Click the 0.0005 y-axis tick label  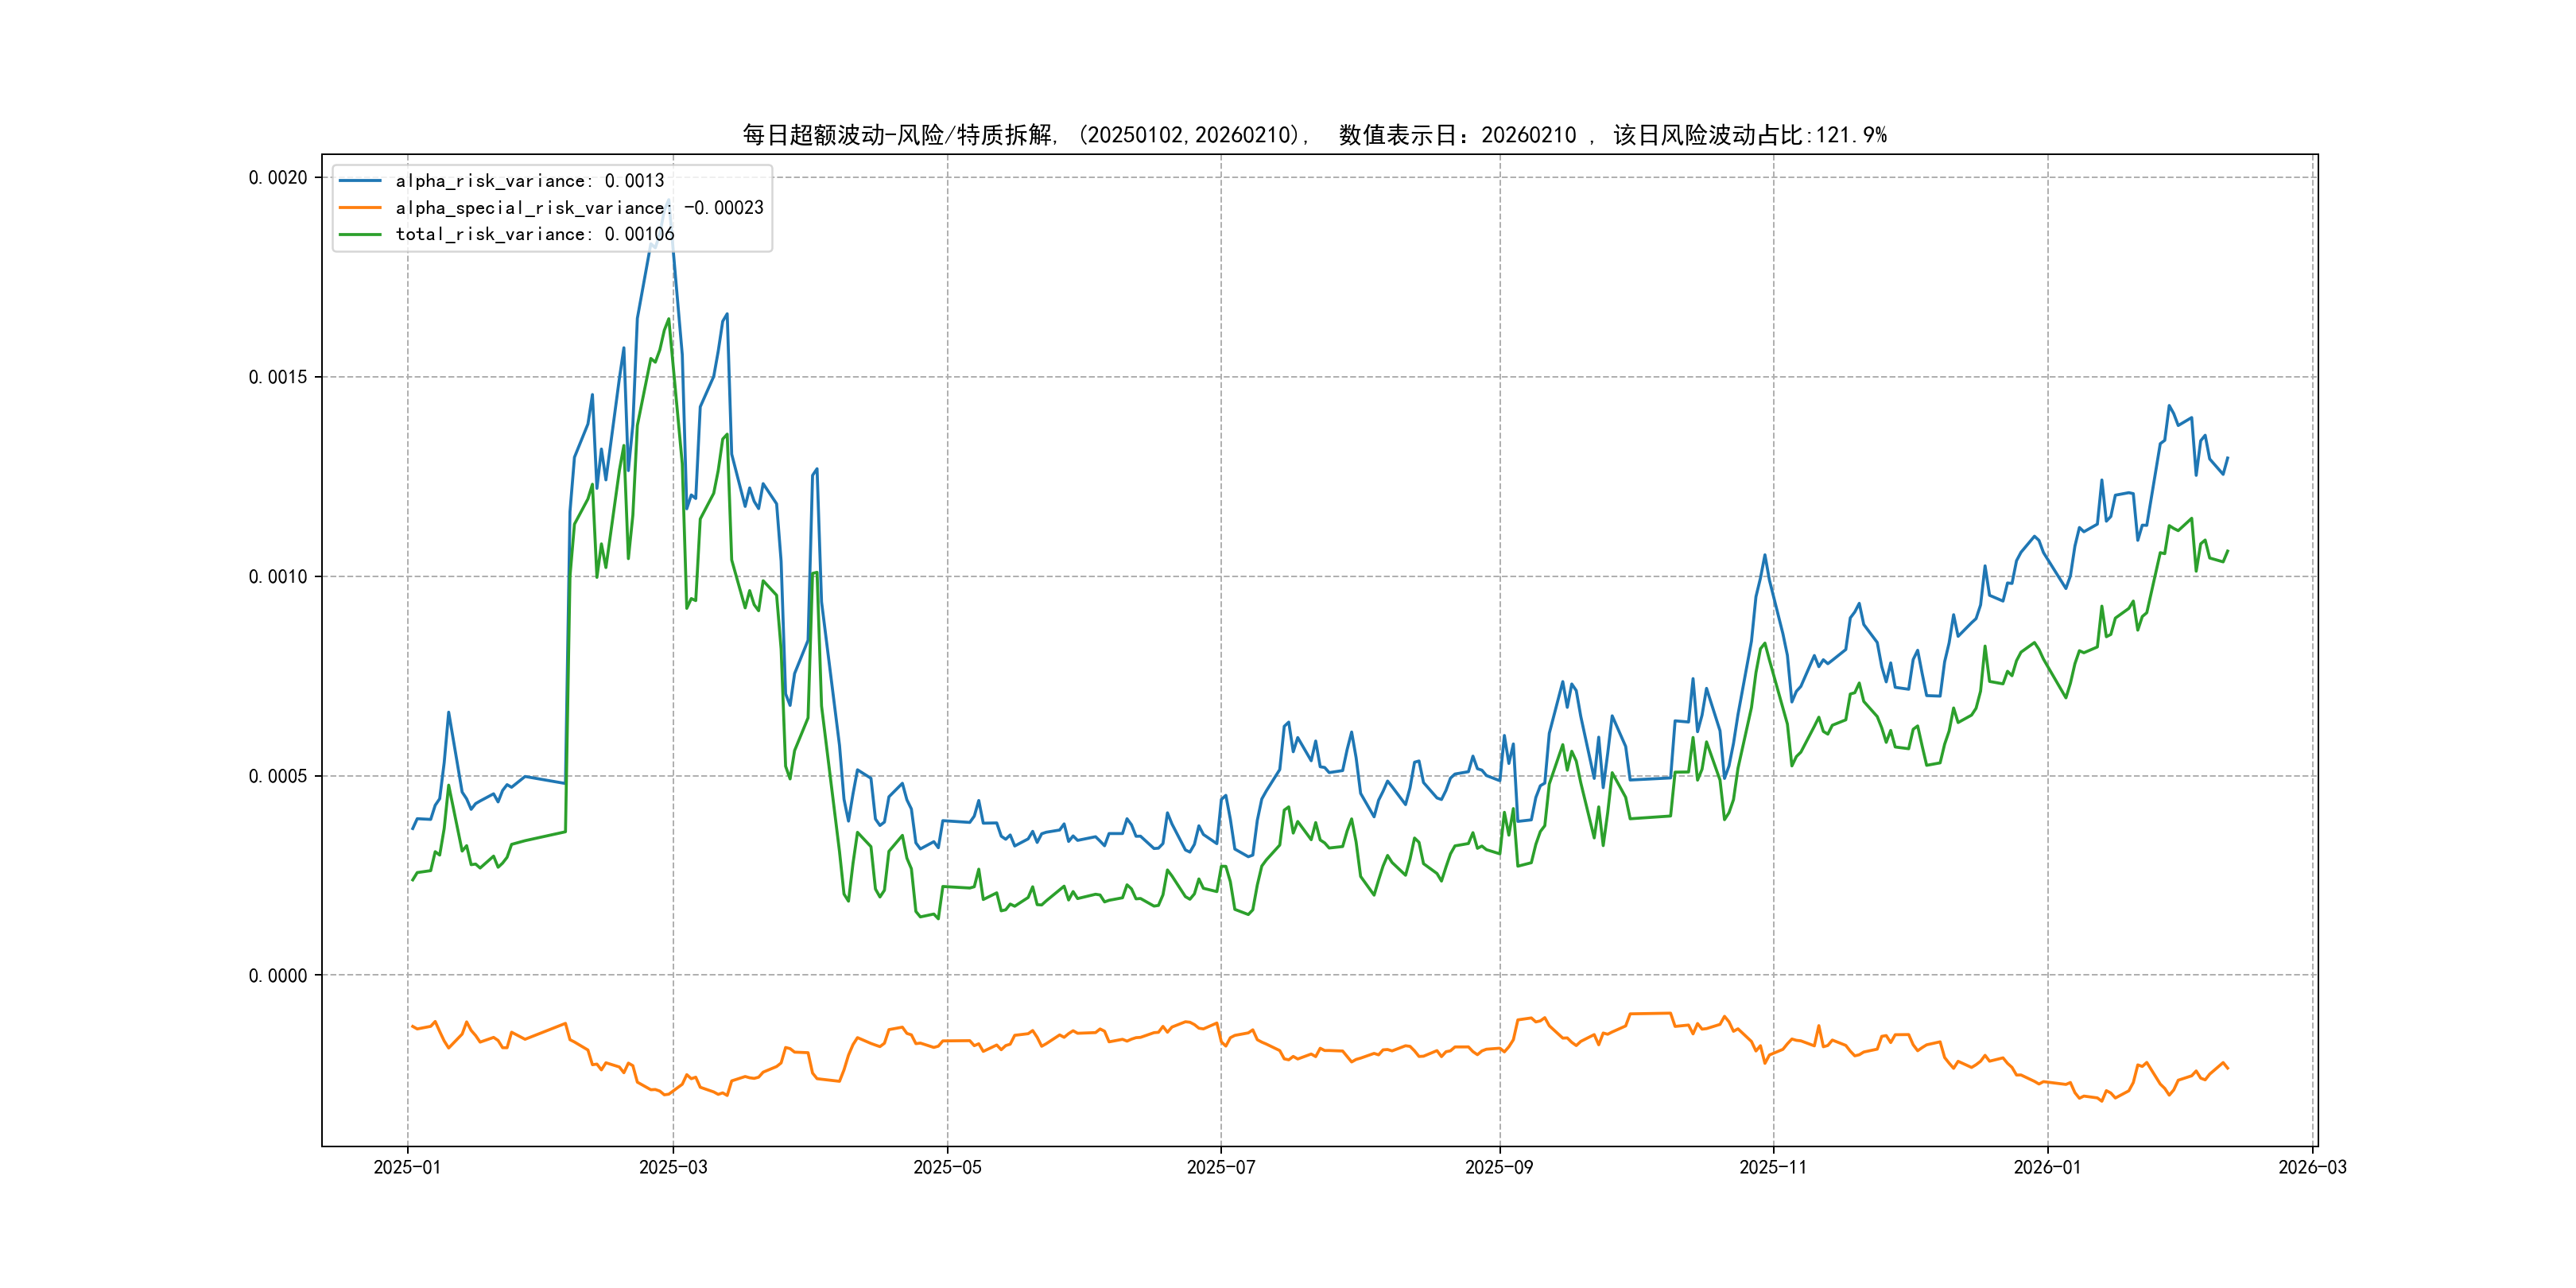(278, 776)
